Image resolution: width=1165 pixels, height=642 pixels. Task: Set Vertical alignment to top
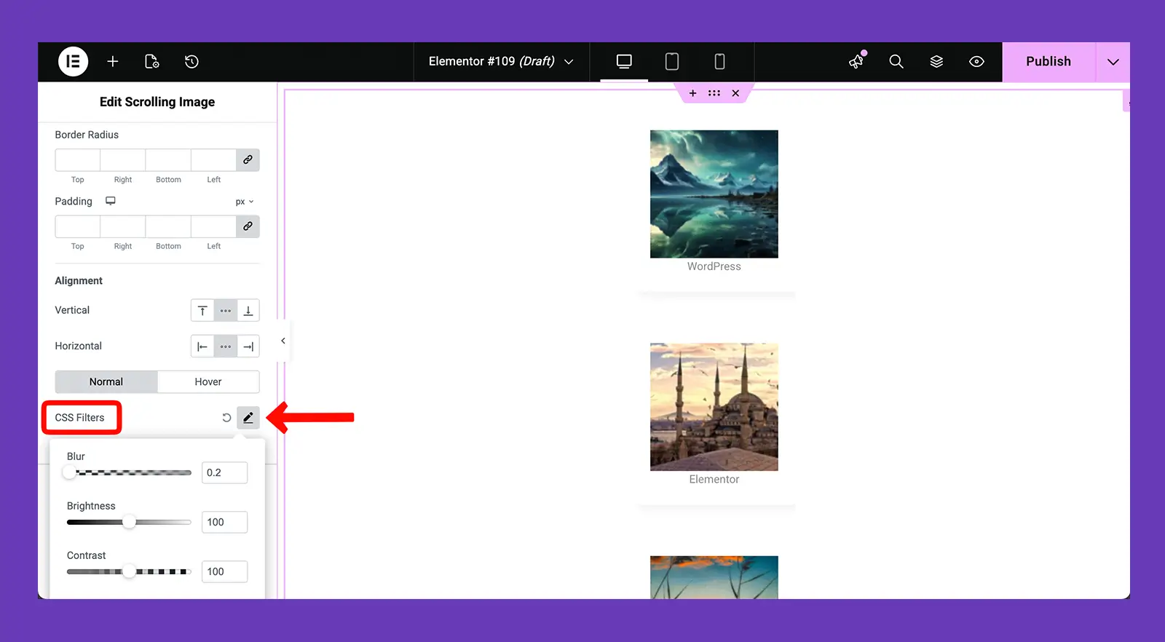202,310
